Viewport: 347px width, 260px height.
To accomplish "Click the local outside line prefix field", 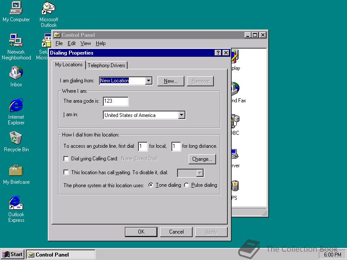I will (x=143, y=146).
